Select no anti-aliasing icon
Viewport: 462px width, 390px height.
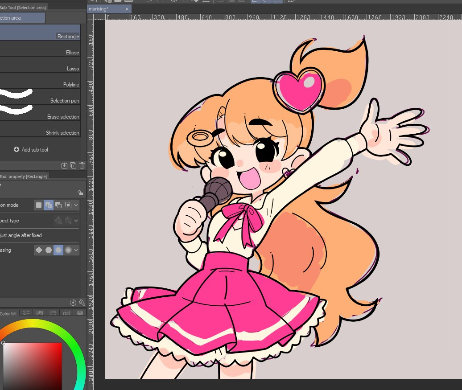(39, 250)
